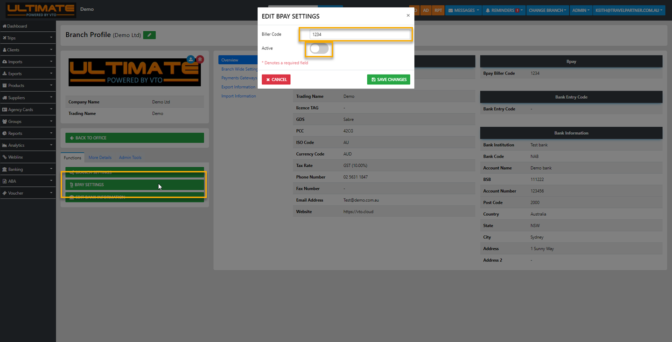The image size is (672, 342).
Task: Click the truck icon beside Suppliers
Action: pos(5,98)
